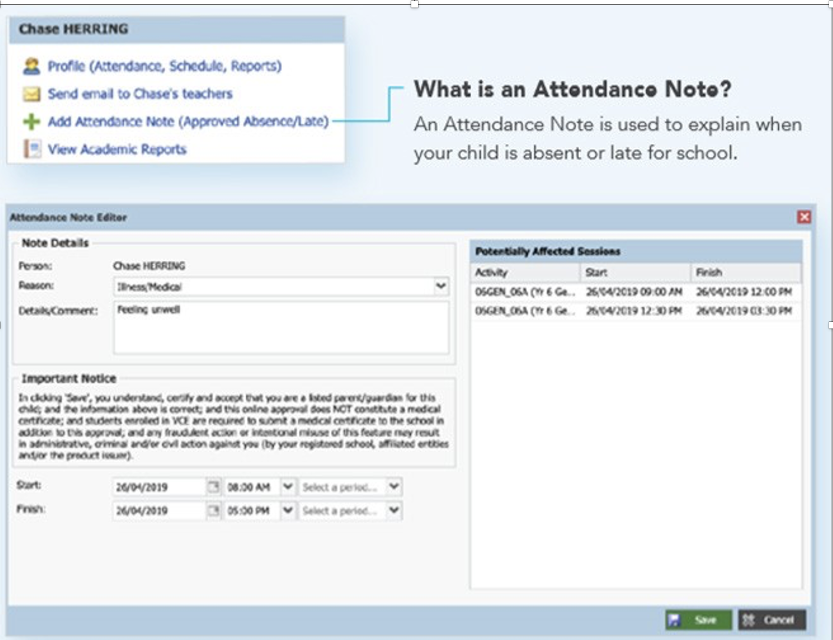This screenshot has width=833, height=640.
Task: Open the Start 'Select a period' dropdown
Action: [394, 487]
